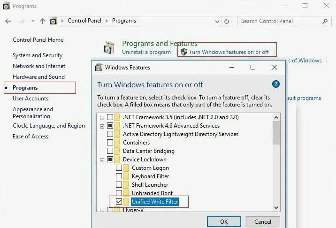Check the Containers feature box
This screenshot has width=336, height=228.
[x=110, y=142]
